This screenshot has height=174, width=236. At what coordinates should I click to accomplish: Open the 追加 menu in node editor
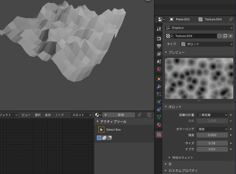pos(48,115)
